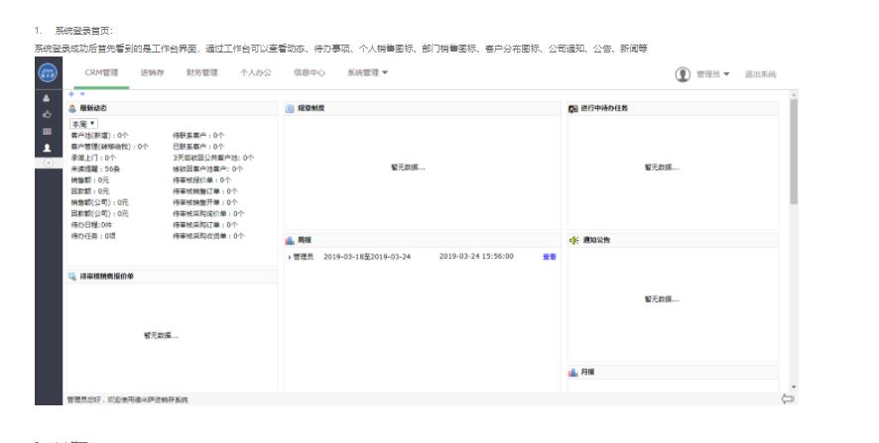879x443 pixels.
Task: Open the top people-group icon in the dark sidebar
Action: click(47, 98)
